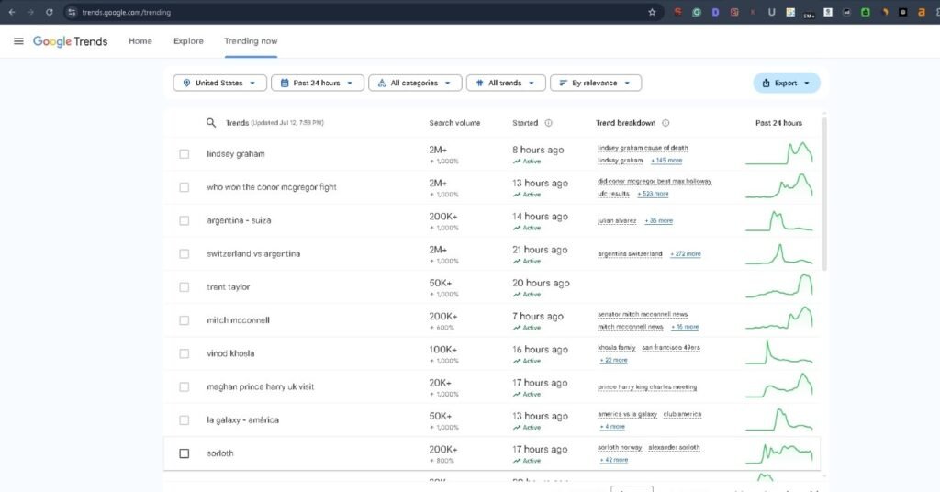This screenshot has width=940, height=492.
Task: Click the purple D extension icon
Action: pyautogui.click(x=715, y=12)
